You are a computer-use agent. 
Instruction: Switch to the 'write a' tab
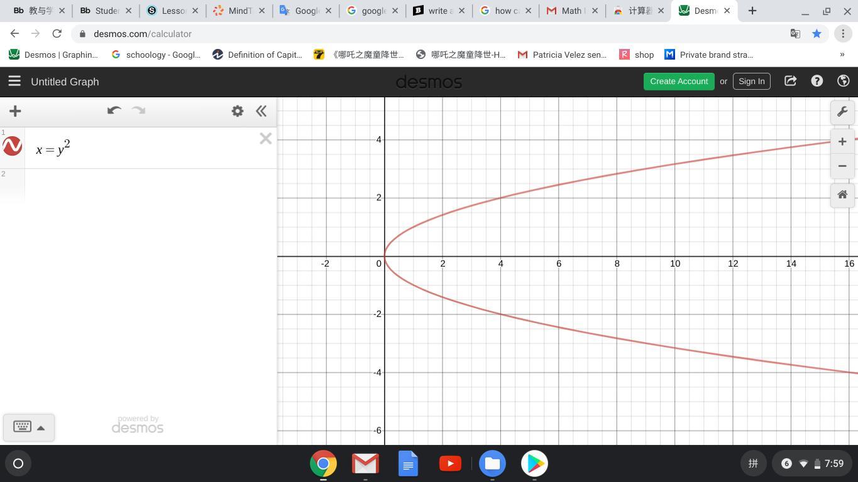point(438,11)
